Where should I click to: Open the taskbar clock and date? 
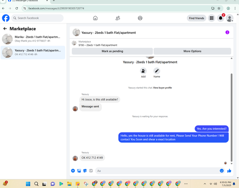[226, 184]
